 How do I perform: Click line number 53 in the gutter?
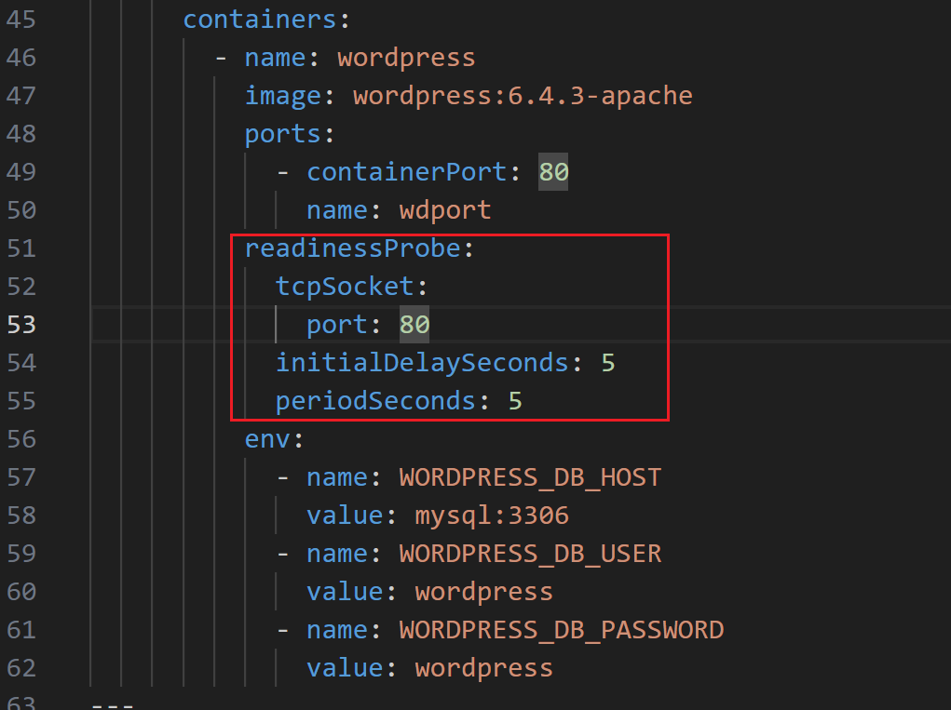click(x=21, y=324)
